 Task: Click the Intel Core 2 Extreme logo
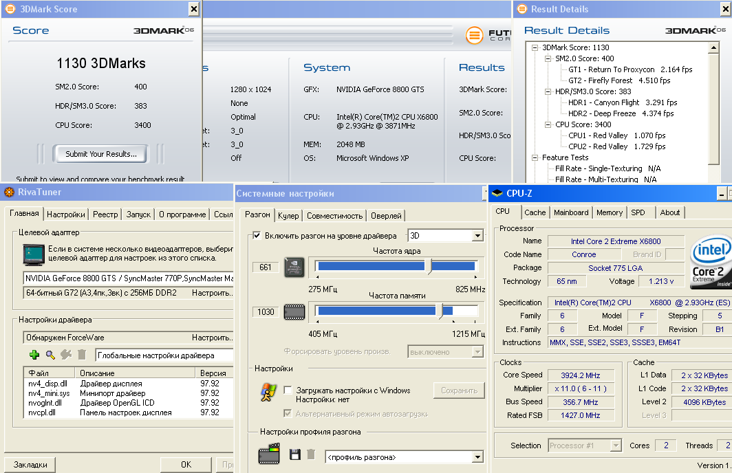point(711,262)
